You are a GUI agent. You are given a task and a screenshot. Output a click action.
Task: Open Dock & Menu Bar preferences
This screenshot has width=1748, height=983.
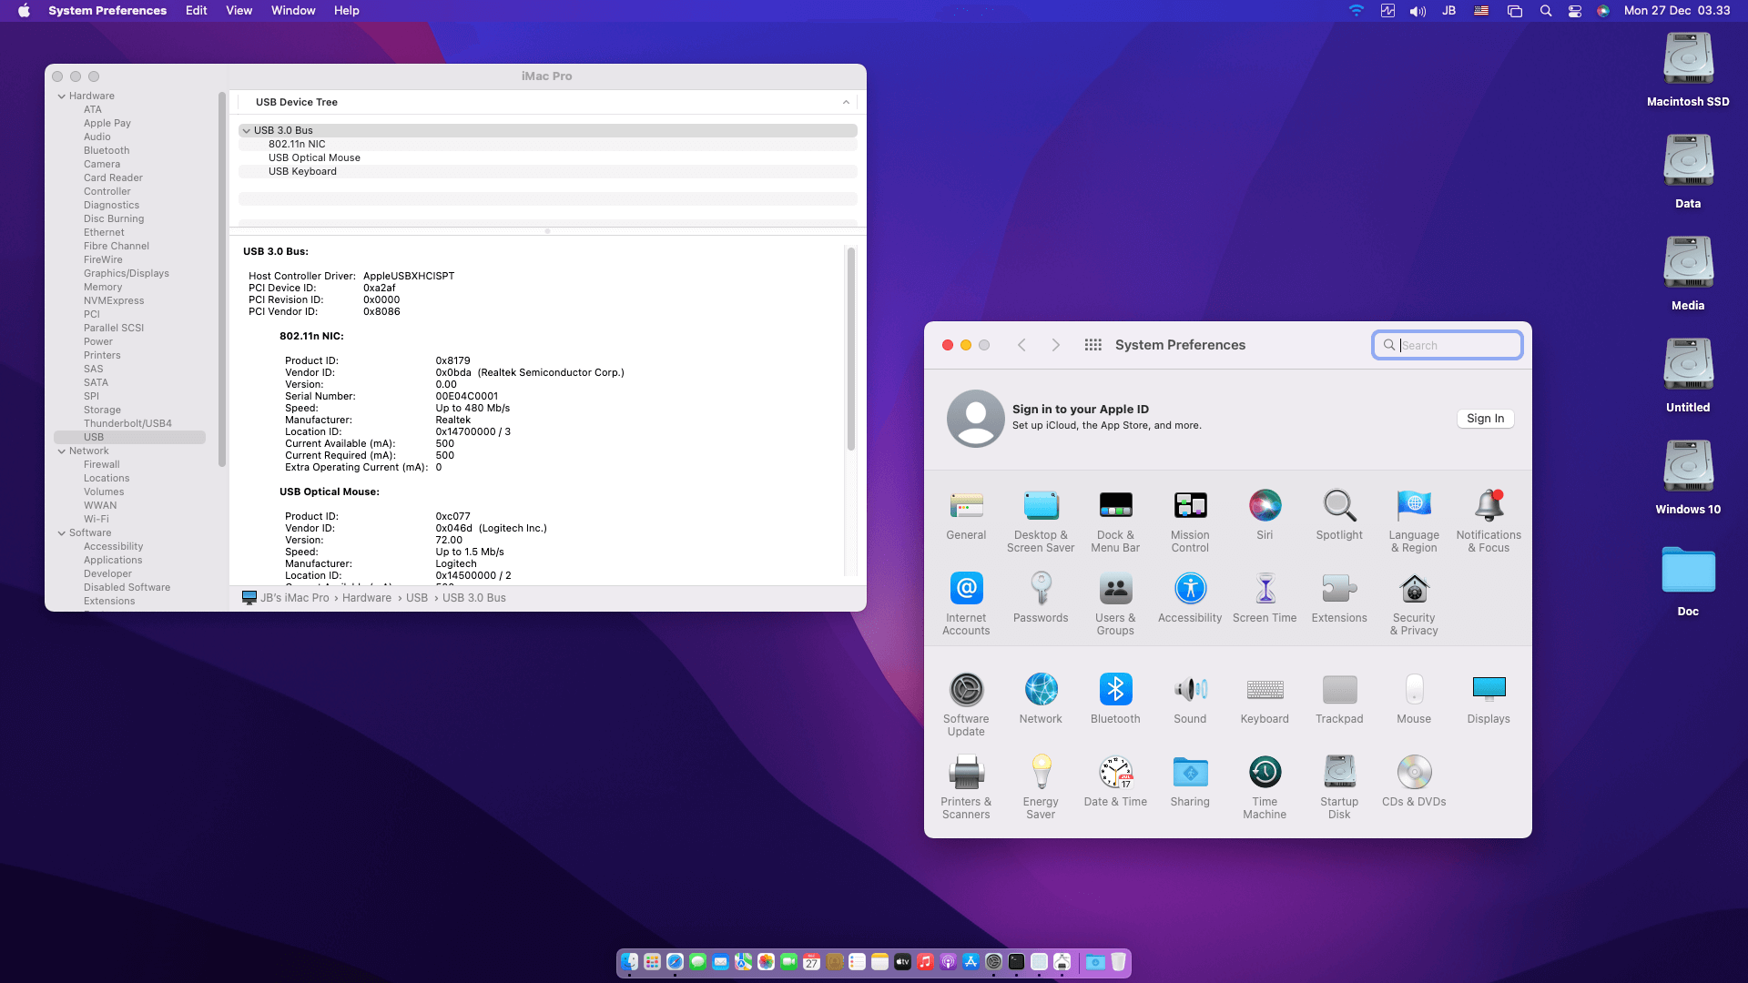(x=1115, y=521)
